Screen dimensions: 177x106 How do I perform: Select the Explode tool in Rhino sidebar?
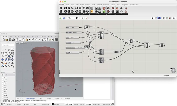pyautogui.click(x=6, y=63)
